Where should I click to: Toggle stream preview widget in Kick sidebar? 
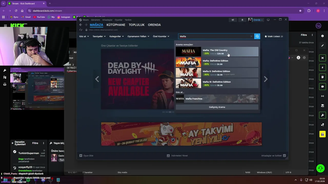point(322,58)
